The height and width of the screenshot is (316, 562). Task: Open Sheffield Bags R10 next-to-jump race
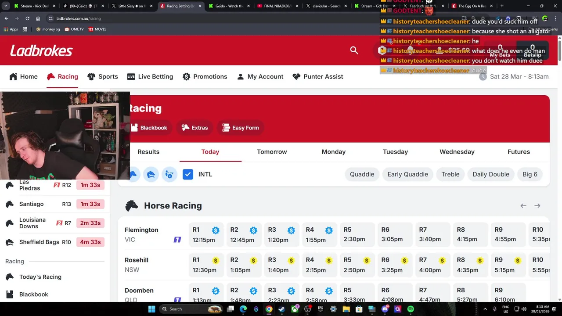point(55,242)
